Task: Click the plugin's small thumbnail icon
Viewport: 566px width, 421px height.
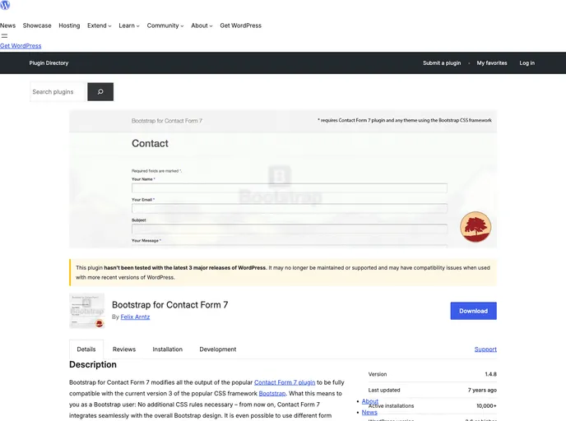Action: 87,311
